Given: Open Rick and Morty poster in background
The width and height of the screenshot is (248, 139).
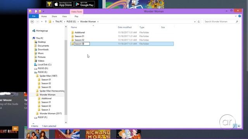Looking at the screenshot, I should [98, 134].
